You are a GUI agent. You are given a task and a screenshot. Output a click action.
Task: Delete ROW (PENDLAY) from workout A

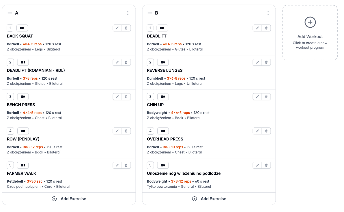click(x=126, y=131)
